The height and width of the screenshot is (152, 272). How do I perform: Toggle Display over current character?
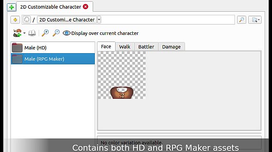click(101, 33)
